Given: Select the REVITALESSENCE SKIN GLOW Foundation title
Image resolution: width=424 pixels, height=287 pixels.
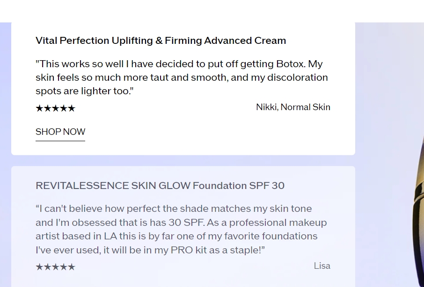Looking at the screenshot, I should point(160,186).
